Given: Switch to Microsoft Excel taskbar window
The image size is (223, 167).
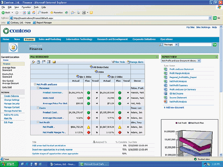Looking at the screenshot, I should pyautogui.click(x=94, y=164).
